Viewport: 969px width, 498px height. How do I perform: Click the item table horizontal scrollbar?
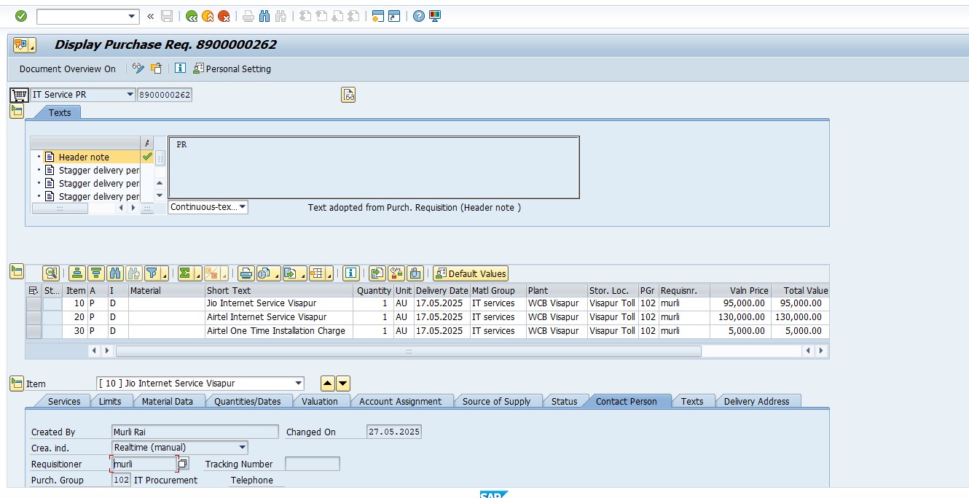[408, 351]
